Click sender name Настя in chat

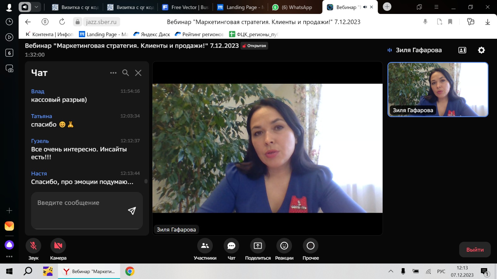pyautogui.click(x=39, y=173)
